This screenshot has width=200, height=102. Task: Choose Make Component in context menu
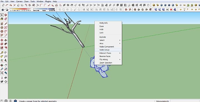click(108, 47)
